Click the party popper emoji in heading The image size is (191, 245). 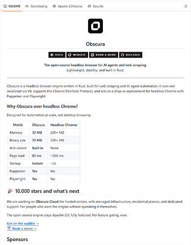pos(10,191)
